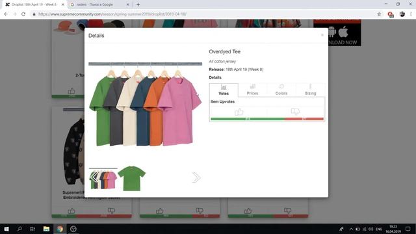
Task: Upvote the 2-Tone cap card behind dialog
Action: pyautogui.click(x=71, y=91)
